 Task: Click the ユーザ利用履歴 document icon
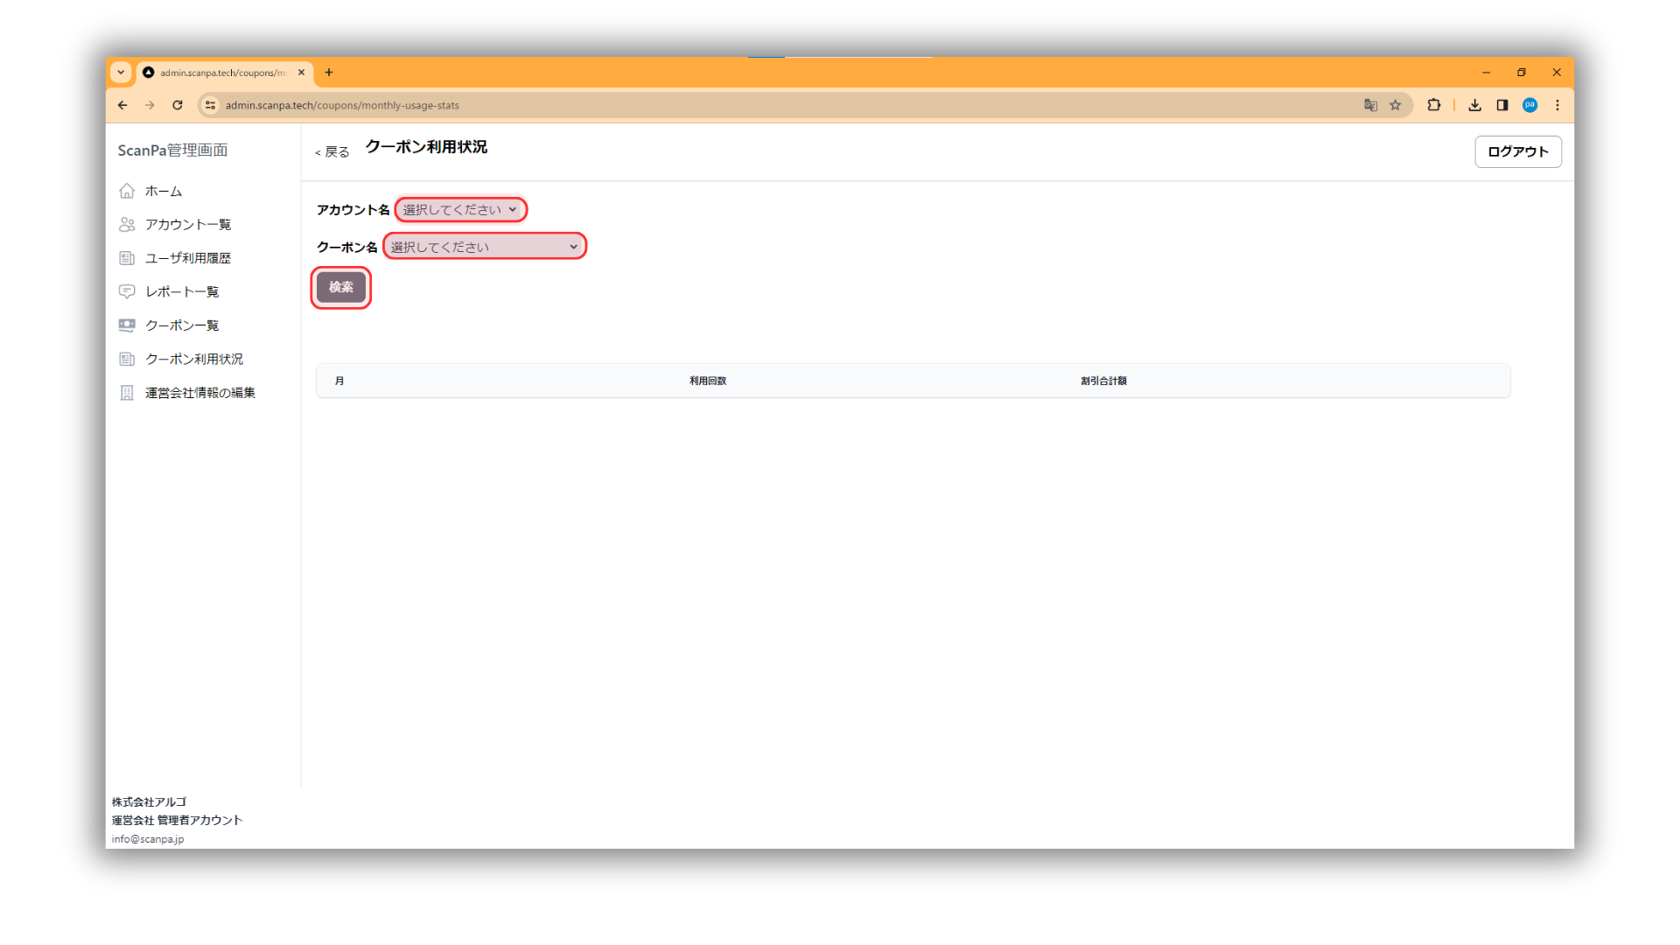(127, 258)
